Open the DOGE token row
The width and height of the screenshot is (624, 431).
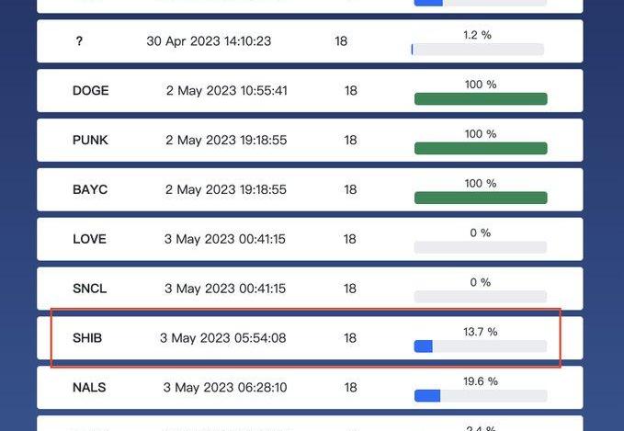pyautogui.click(x=310, y=91)
